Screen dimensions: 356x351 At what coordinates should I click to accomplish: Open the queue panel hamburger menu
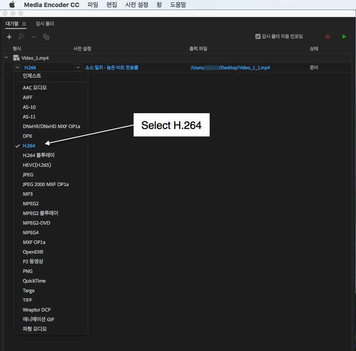coord(24,24)
